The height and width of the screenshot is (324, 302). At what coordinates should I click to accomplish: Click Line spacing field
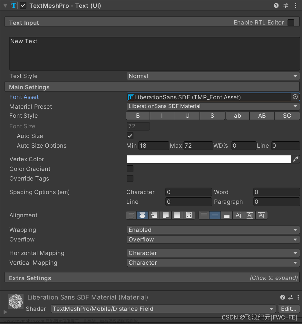click(189, 202)
